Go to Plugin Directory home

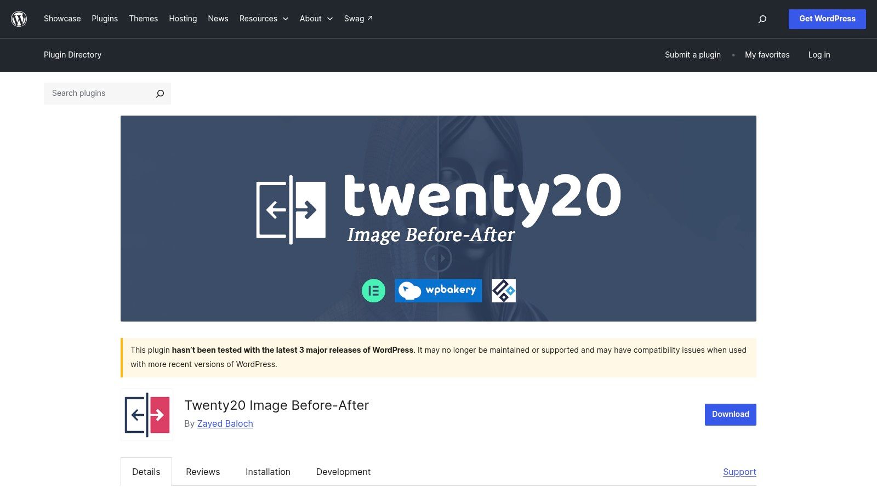point(73,55)
